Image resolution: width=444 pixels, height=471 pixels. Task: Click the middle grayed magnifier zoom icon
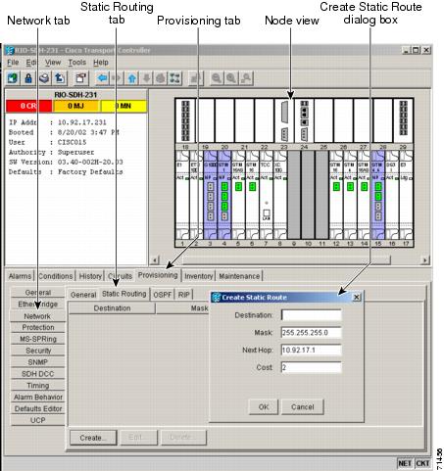click(231, 78)
